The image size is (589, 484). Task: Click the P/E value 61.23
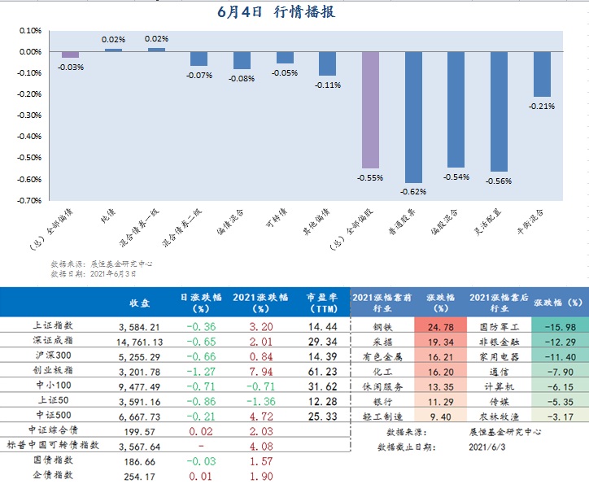point(323,372)
